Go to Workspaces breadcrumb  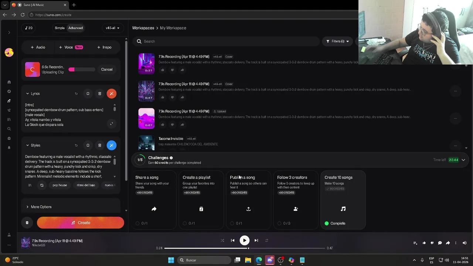click(x=143, y=28)
